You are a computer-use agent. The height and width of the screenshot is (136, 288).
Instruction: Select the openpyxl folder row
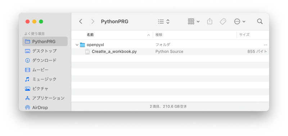tap(170, 45)
